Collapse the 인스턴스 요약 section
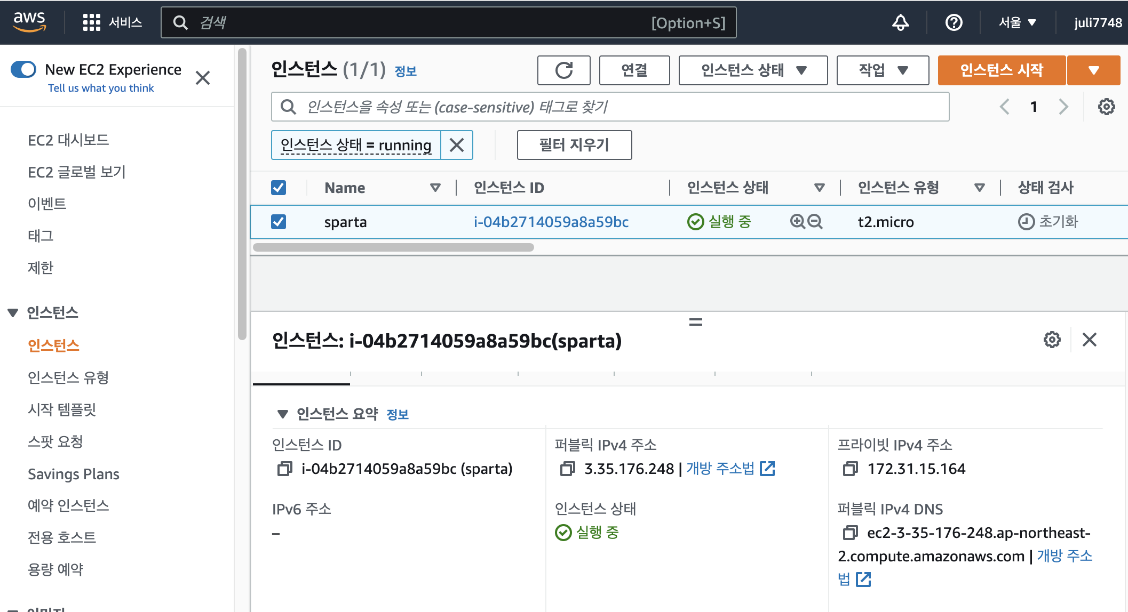Screen dimensions: 1128x612 [x=283, y=414]
